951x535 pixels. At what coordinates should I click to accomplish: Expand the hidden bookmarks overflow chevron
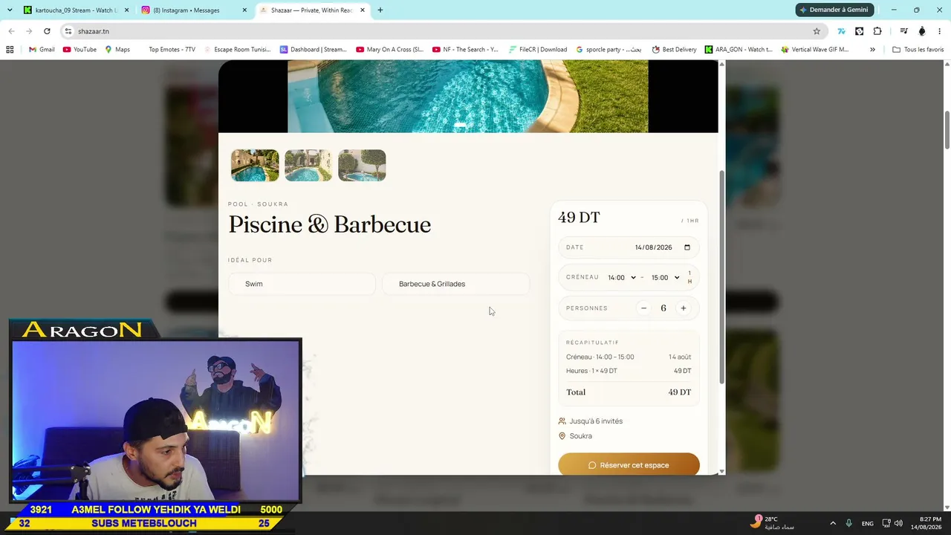click(x=872, y=50)
